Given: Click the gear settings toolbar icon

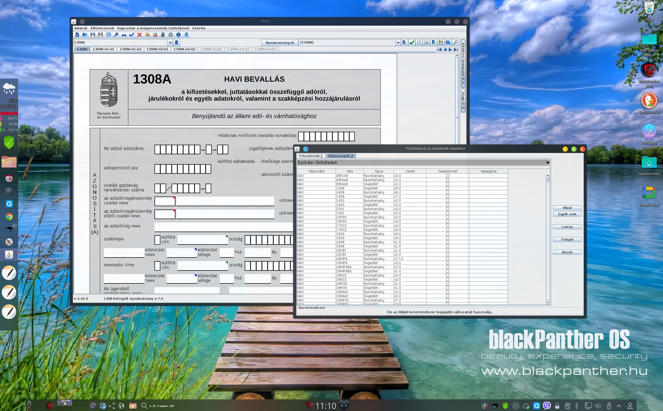Looking at the screenshot, I should point(171,35).
